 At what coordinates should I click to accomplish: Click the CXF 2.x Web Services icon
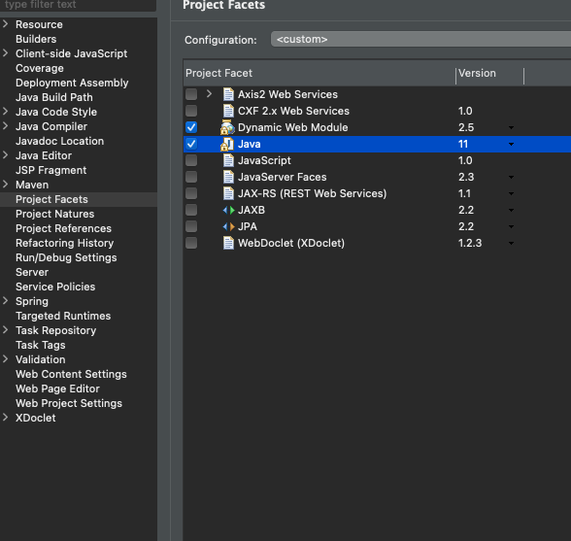click(x=228, y=111)
